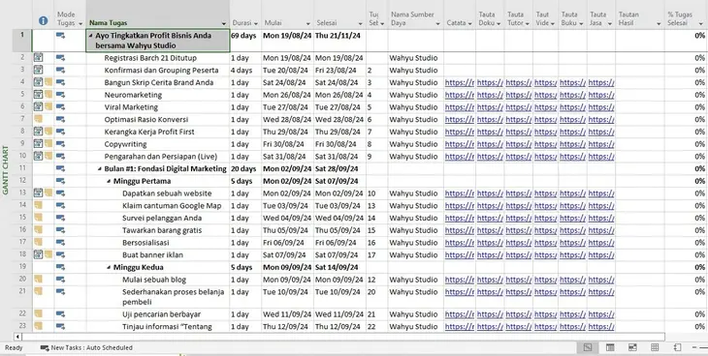Viewport: 708px width, 356px height.
Task: Click auto-scheduled mode icon in row 1 summary task
Action: coord(60,35)
